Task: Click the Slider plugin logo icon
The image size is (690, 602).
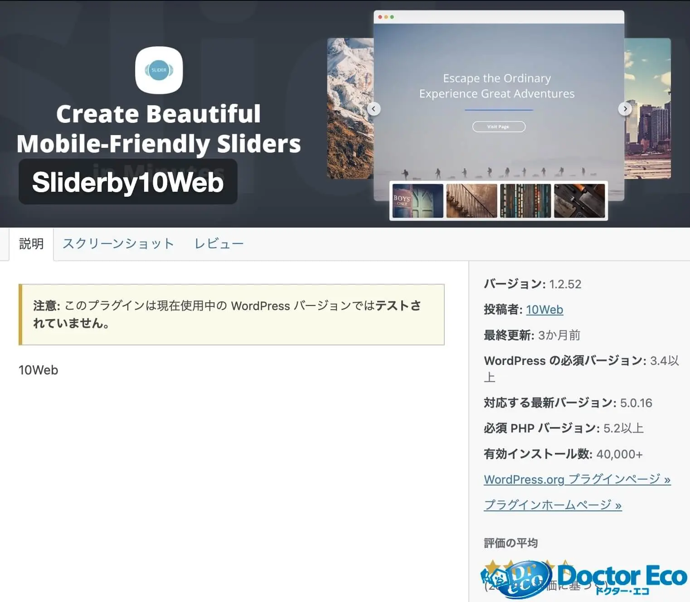Action: [159, 70]
